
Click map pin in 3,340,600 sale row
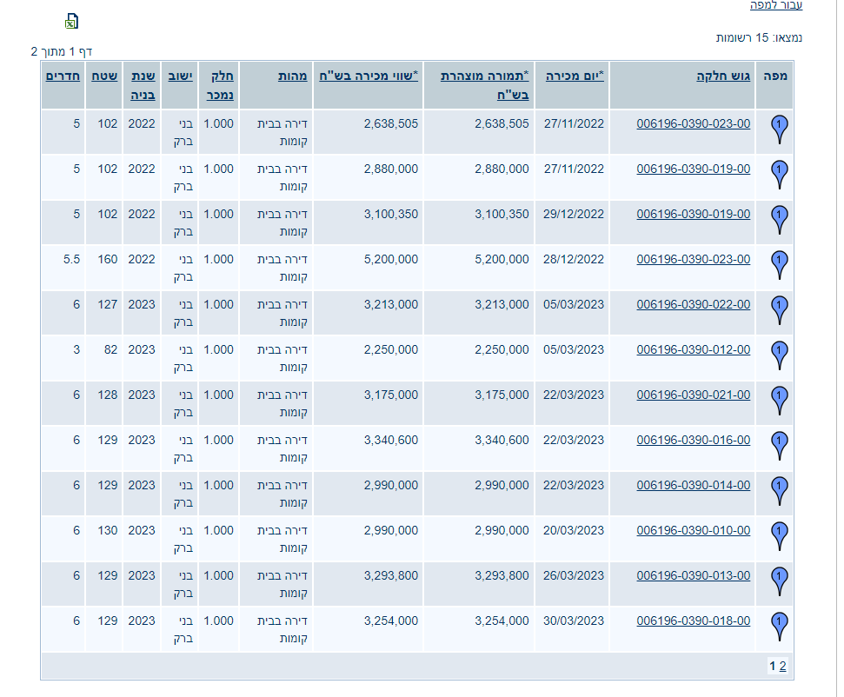780,446
